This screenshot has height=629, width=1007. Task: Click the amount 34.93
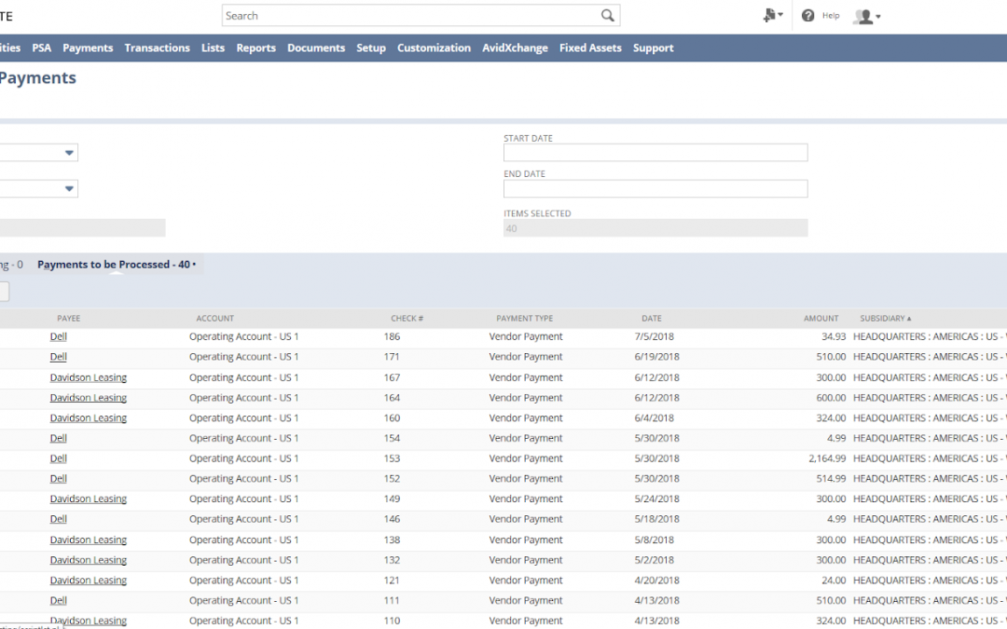coord(834,336)
